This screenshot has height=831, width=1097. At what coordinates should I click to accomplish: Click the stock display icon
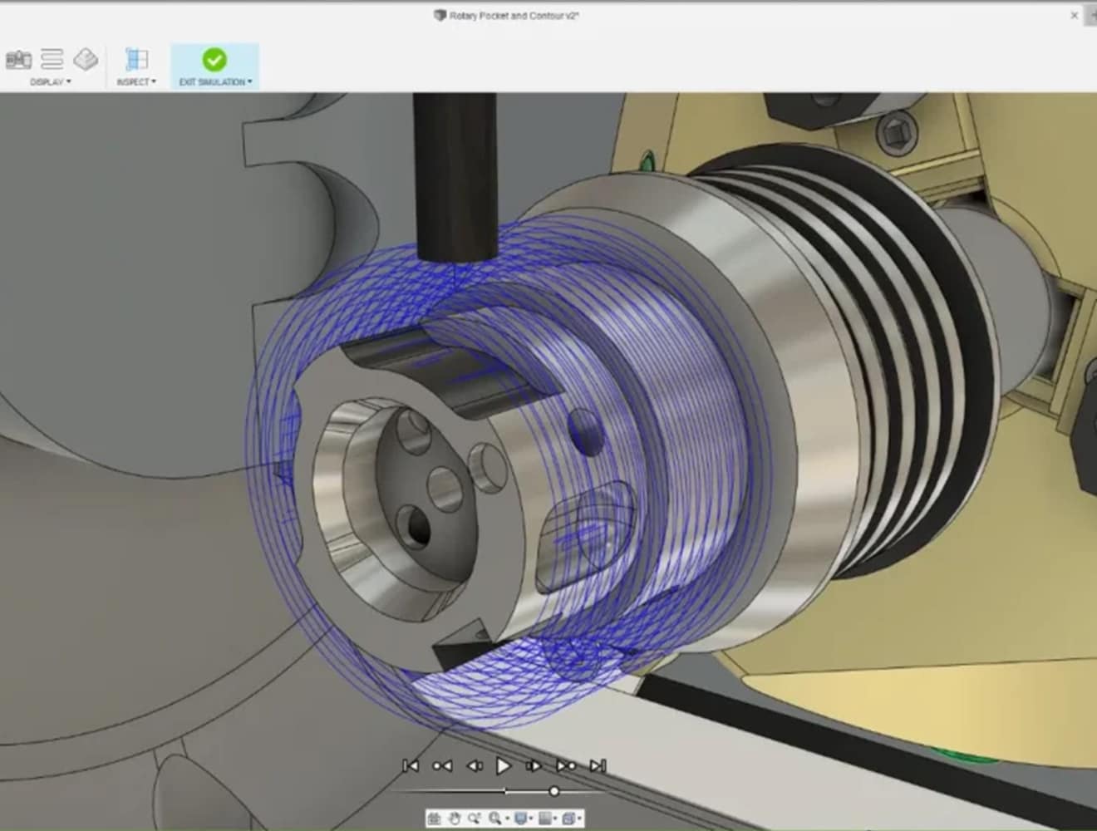85,59
